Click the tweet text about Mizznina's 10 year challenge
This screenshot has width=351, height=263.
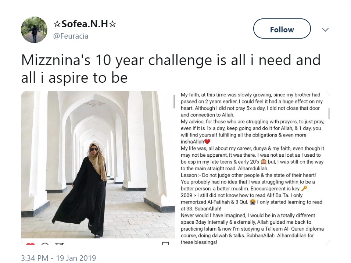click(x=171, y=68)
